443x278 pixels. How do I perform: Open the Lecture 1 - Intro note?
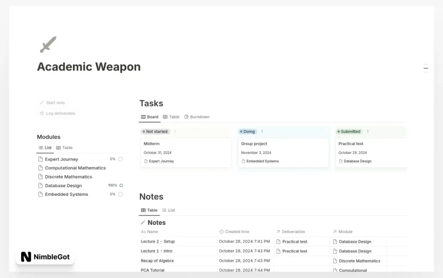coord(157,251)
